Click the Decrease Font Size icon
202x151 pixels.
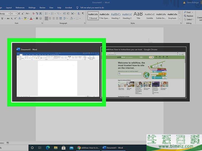point(23,14)
